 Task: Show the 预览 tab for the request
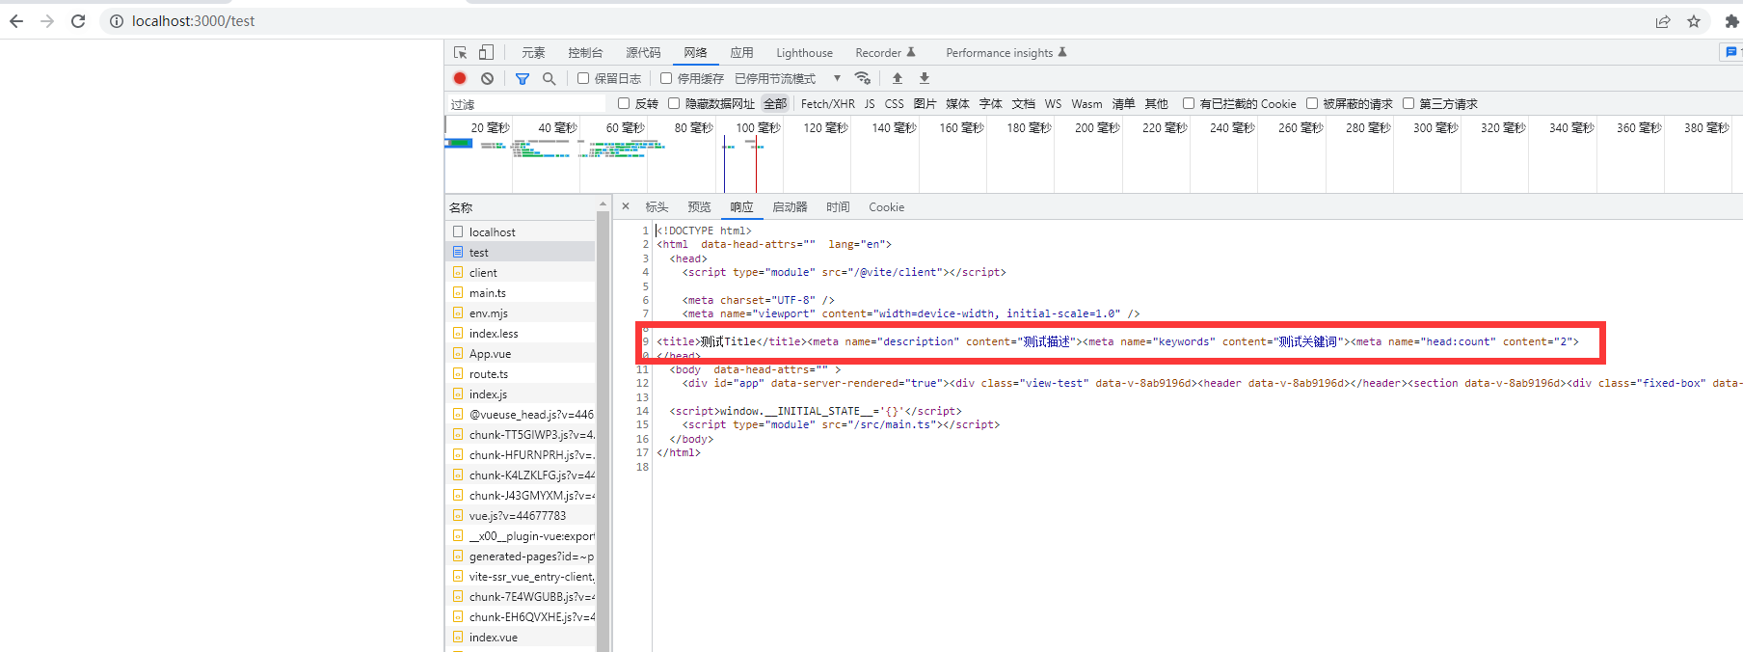coord(699,207)
